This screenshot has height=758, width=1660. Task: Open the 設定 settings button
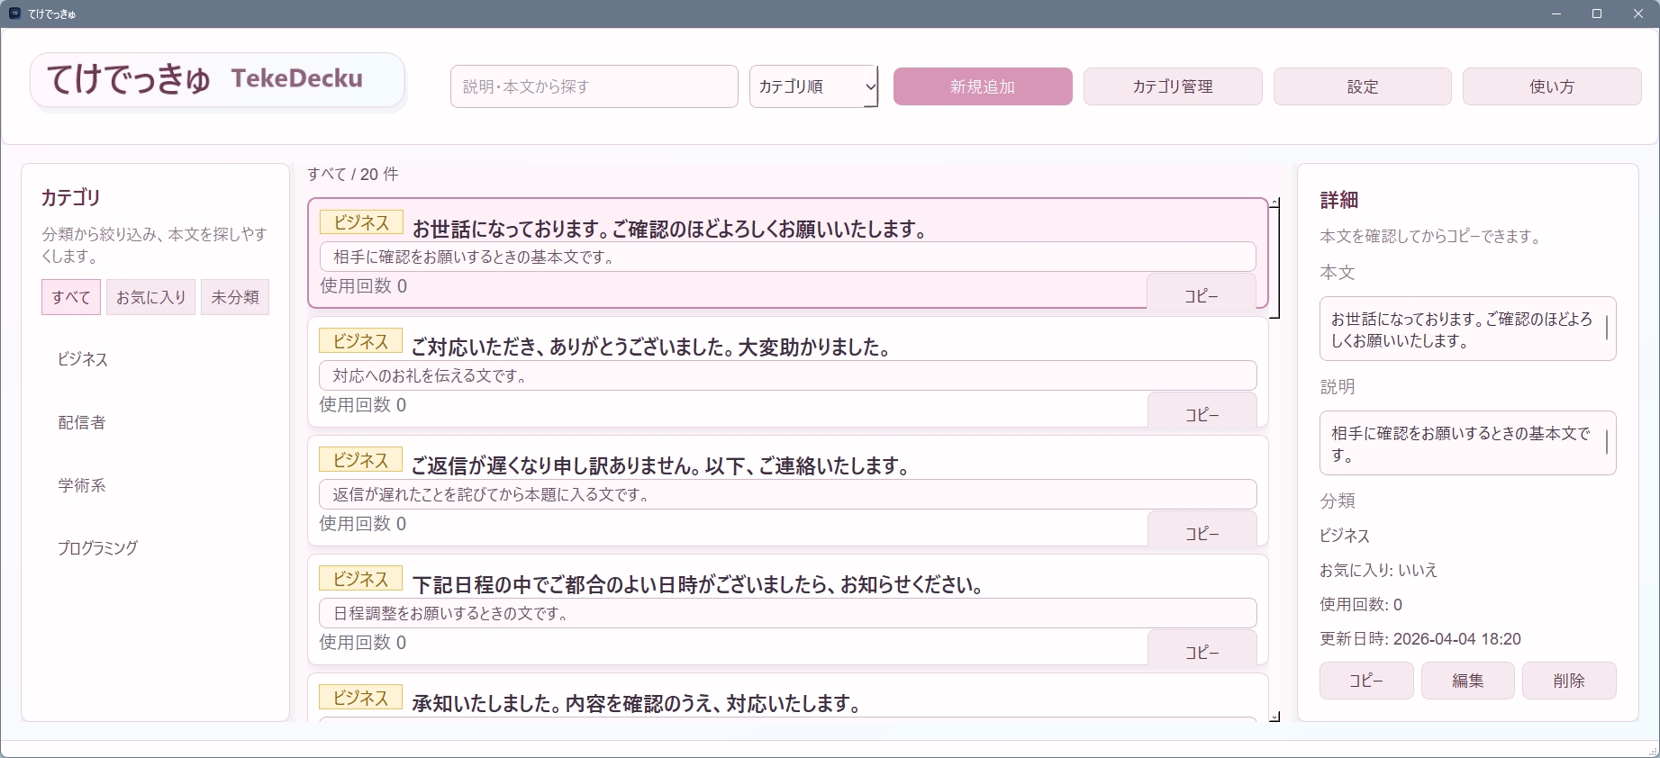coord(1362,86)
